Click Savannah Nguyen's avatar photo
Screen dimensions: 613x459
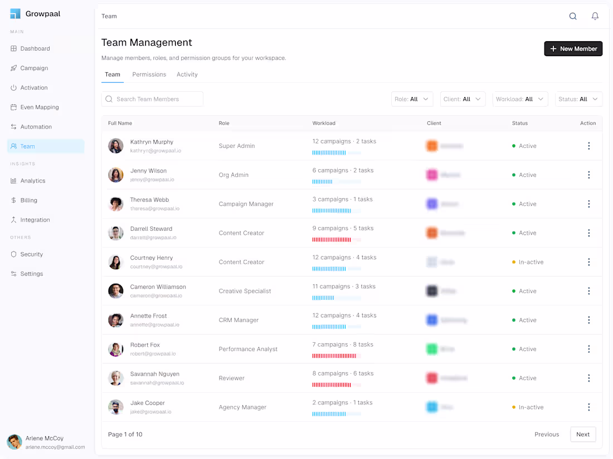[x=116, y=378]
